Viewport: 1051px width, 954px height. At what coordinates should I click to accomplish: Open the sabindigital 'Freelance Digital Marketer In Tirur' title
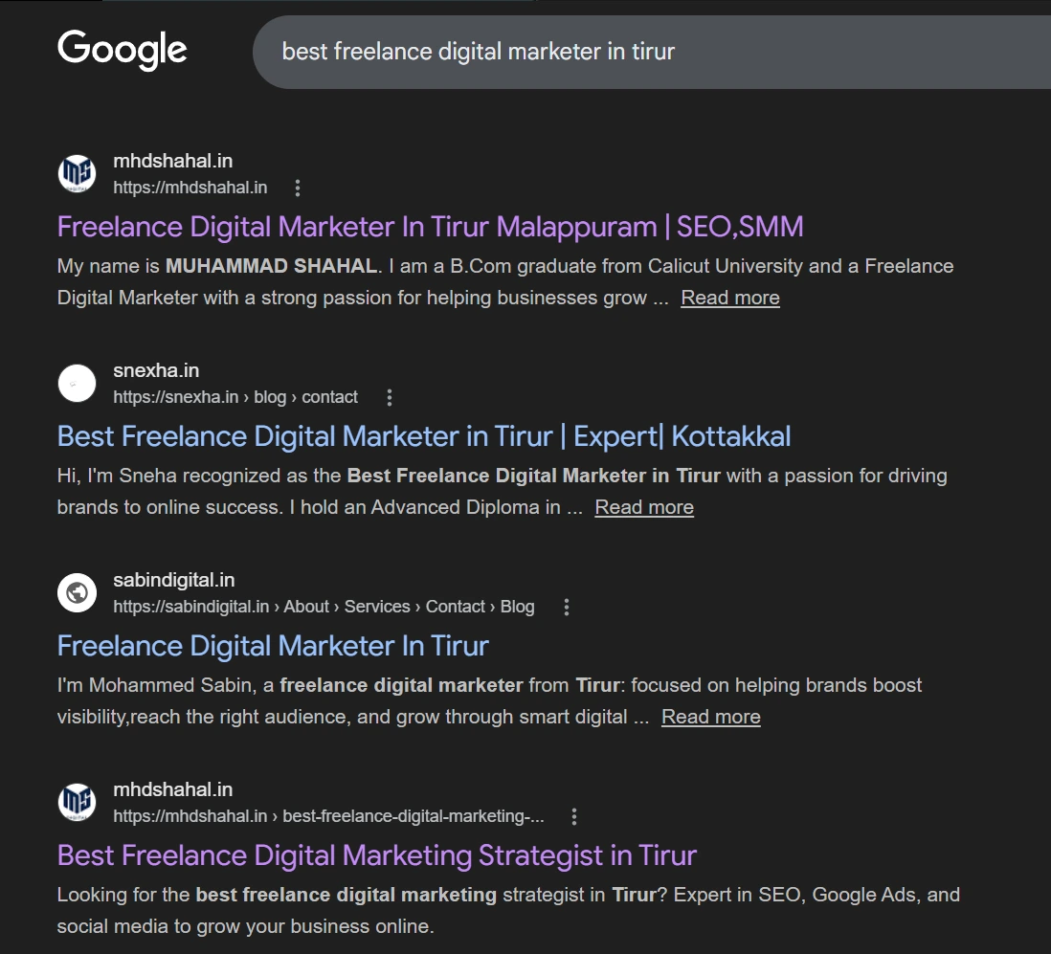tap(273, 646)
